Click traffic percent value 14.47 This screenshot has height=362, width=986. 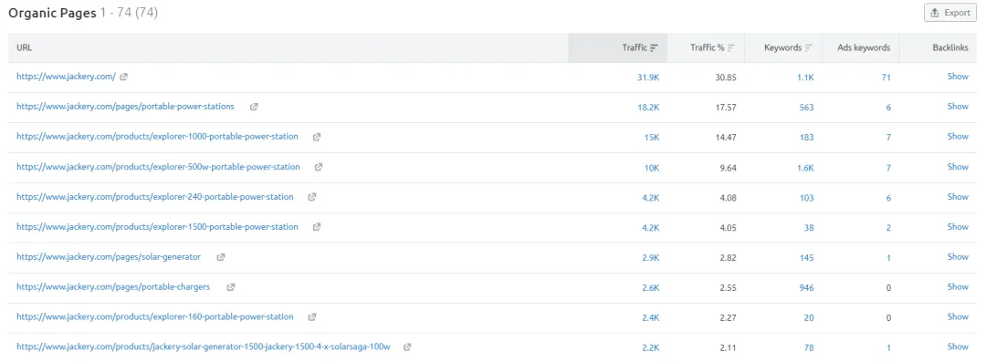pos(726,138)
